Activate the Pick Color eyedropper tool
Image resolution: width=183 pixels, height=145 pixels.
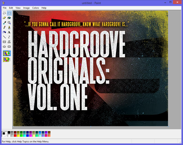click(4, 23)
